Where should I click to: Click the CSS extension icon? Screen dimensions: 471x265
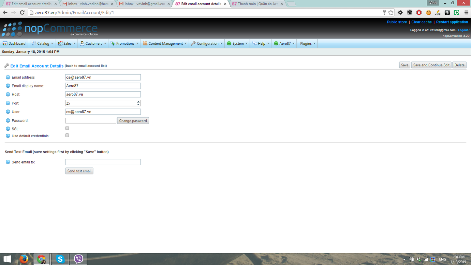point(438,13)
